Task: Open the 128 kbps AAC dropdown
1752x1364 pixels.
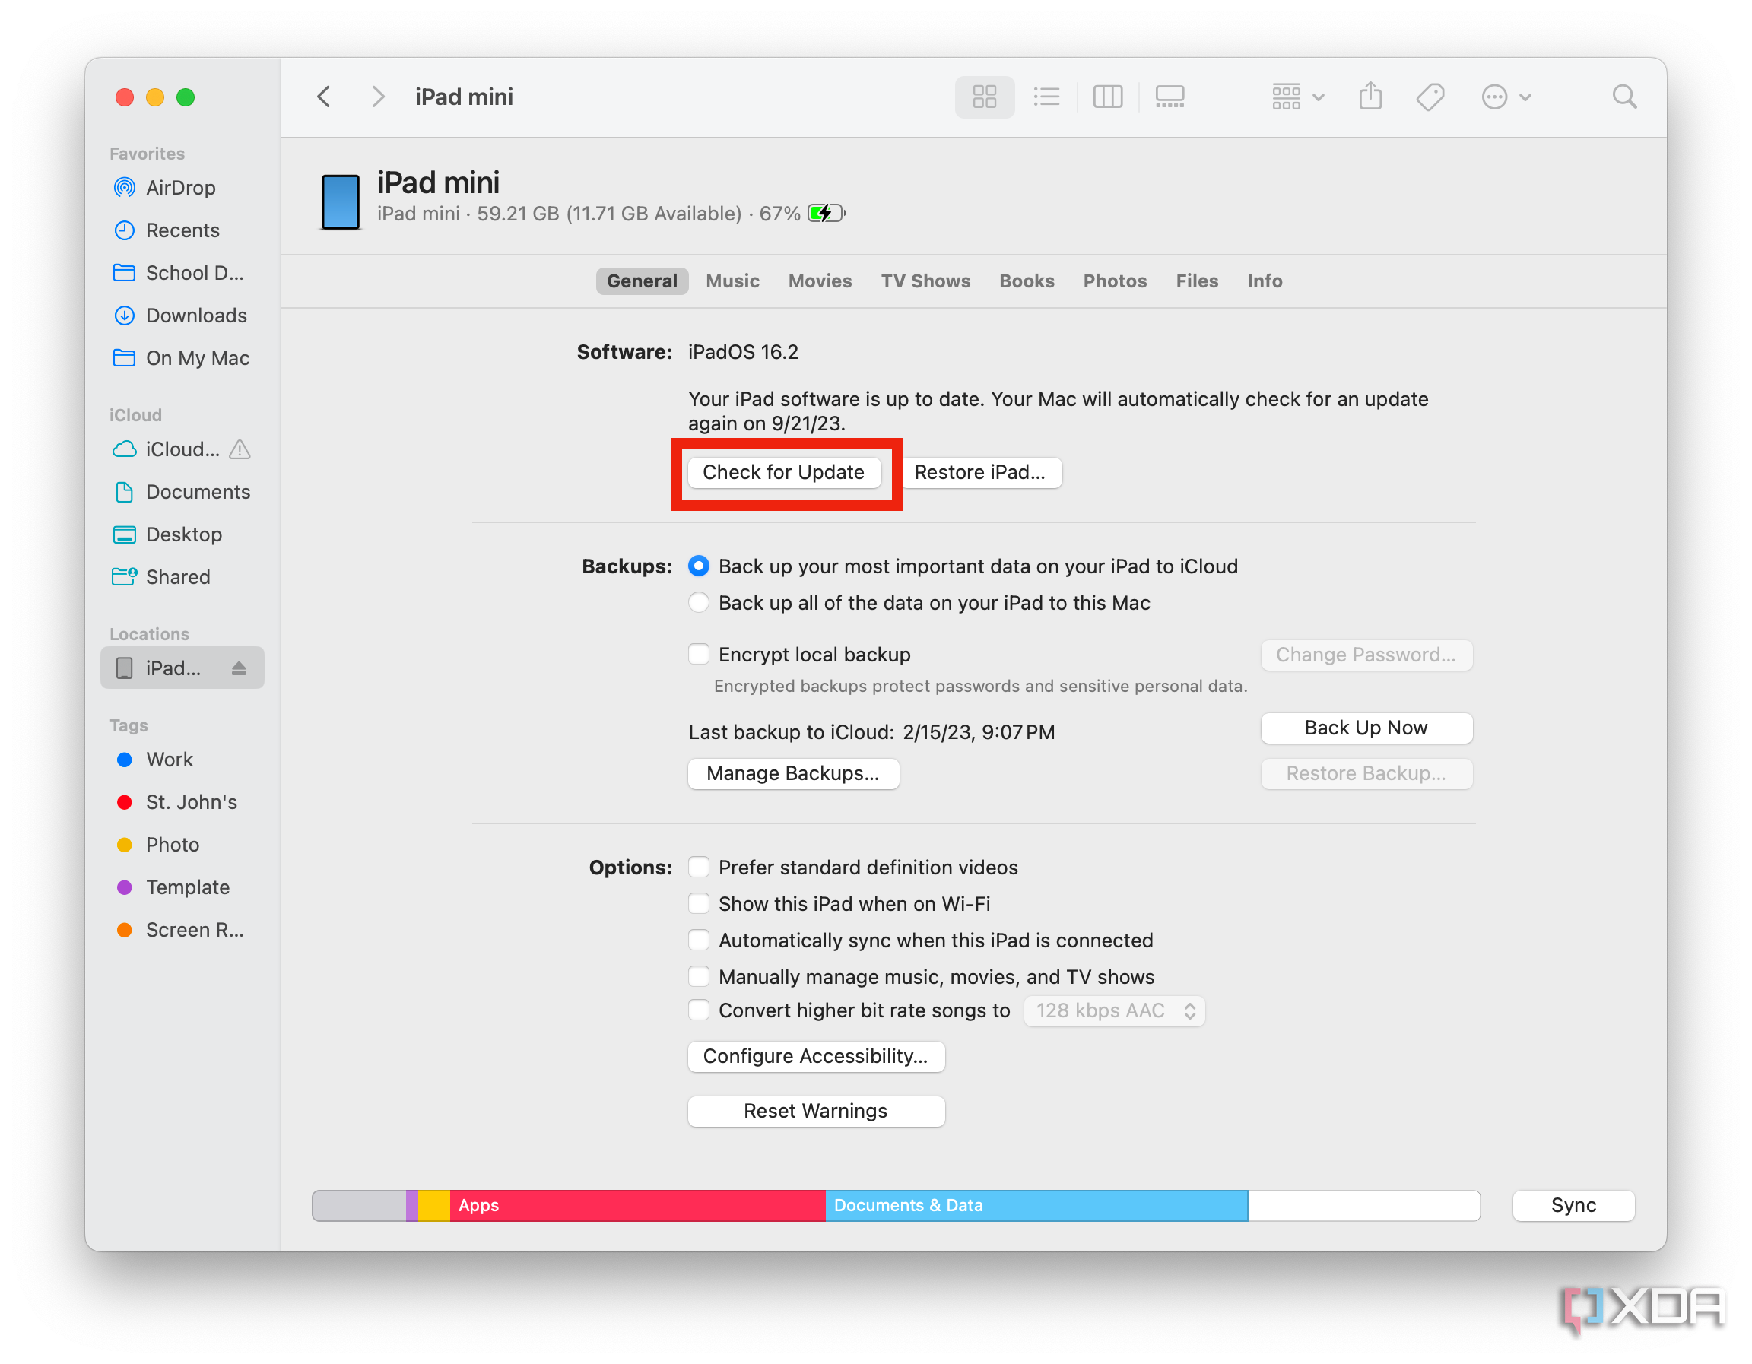Action: 1114,1011
